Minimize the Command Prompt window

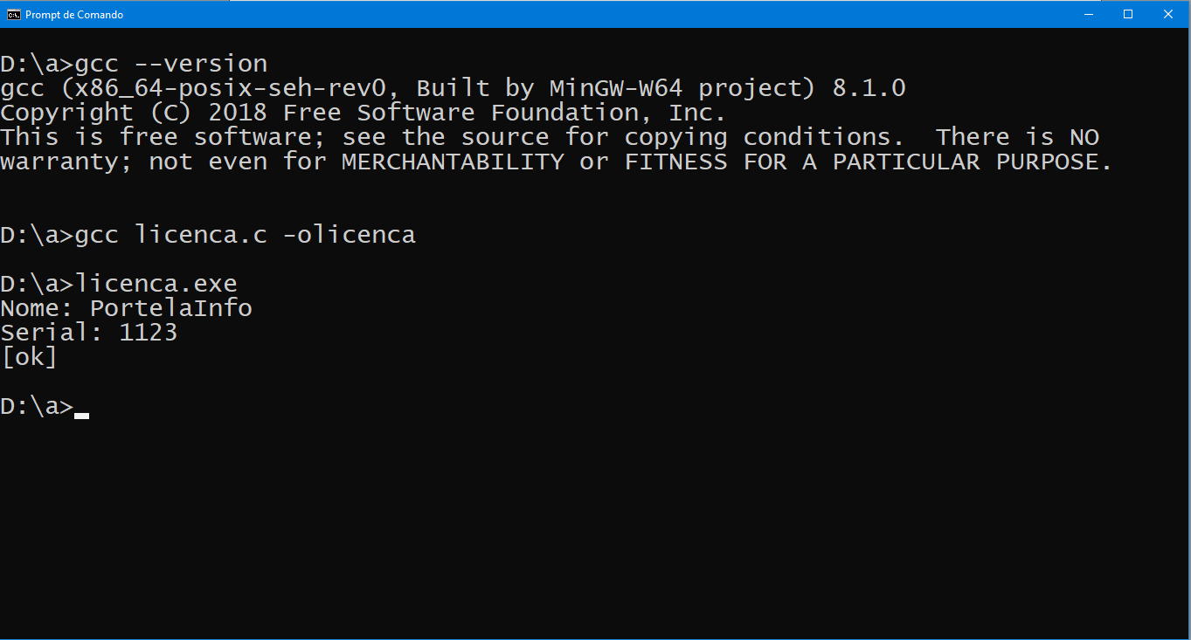coord(1088,14)
